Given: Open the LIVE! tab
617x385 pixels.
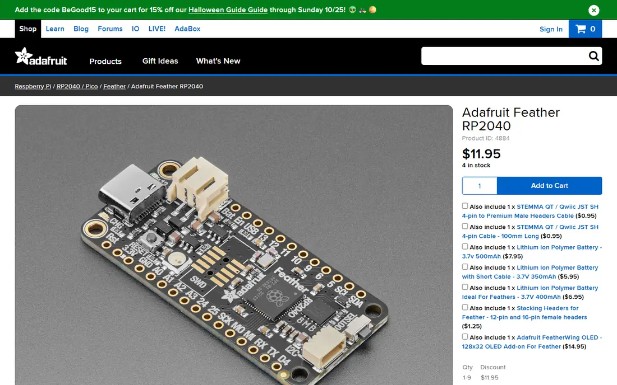Looking at the screenshot, I should coord(157,29).
